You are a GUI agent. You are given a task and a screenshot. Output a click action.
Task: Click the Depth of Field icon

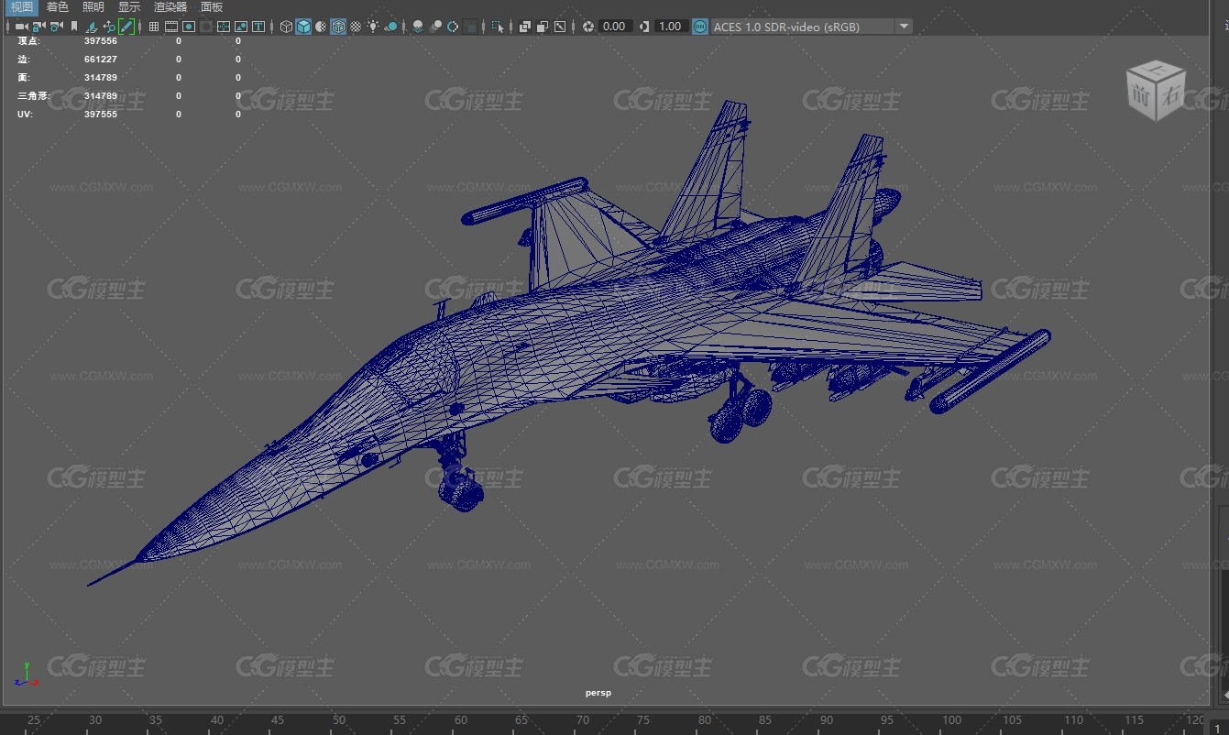tap(470, 27)
